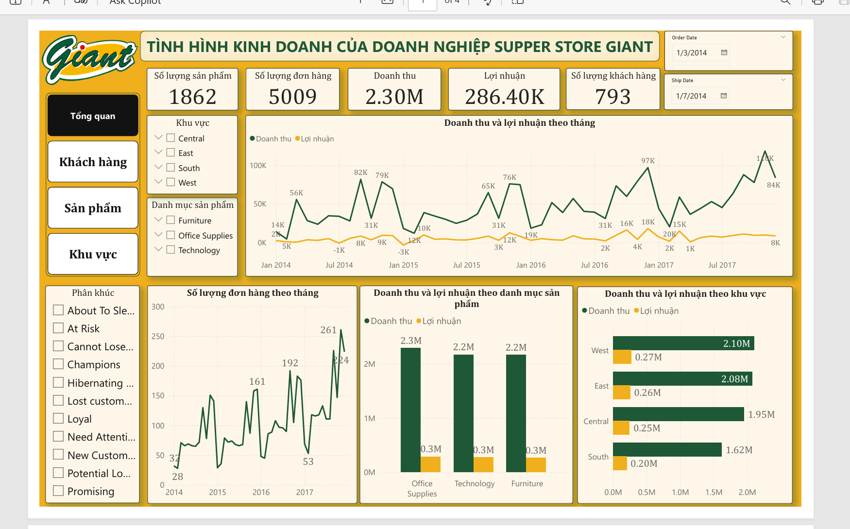Check the Promising segment box
The width and height of the screenshot is (850, 529).
58,491
